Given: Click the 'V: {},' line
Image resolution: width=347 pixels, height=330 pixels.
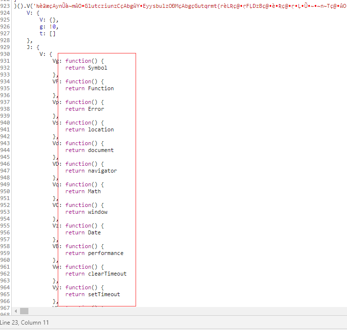Looking at the screenshot, I should point(49,20).
